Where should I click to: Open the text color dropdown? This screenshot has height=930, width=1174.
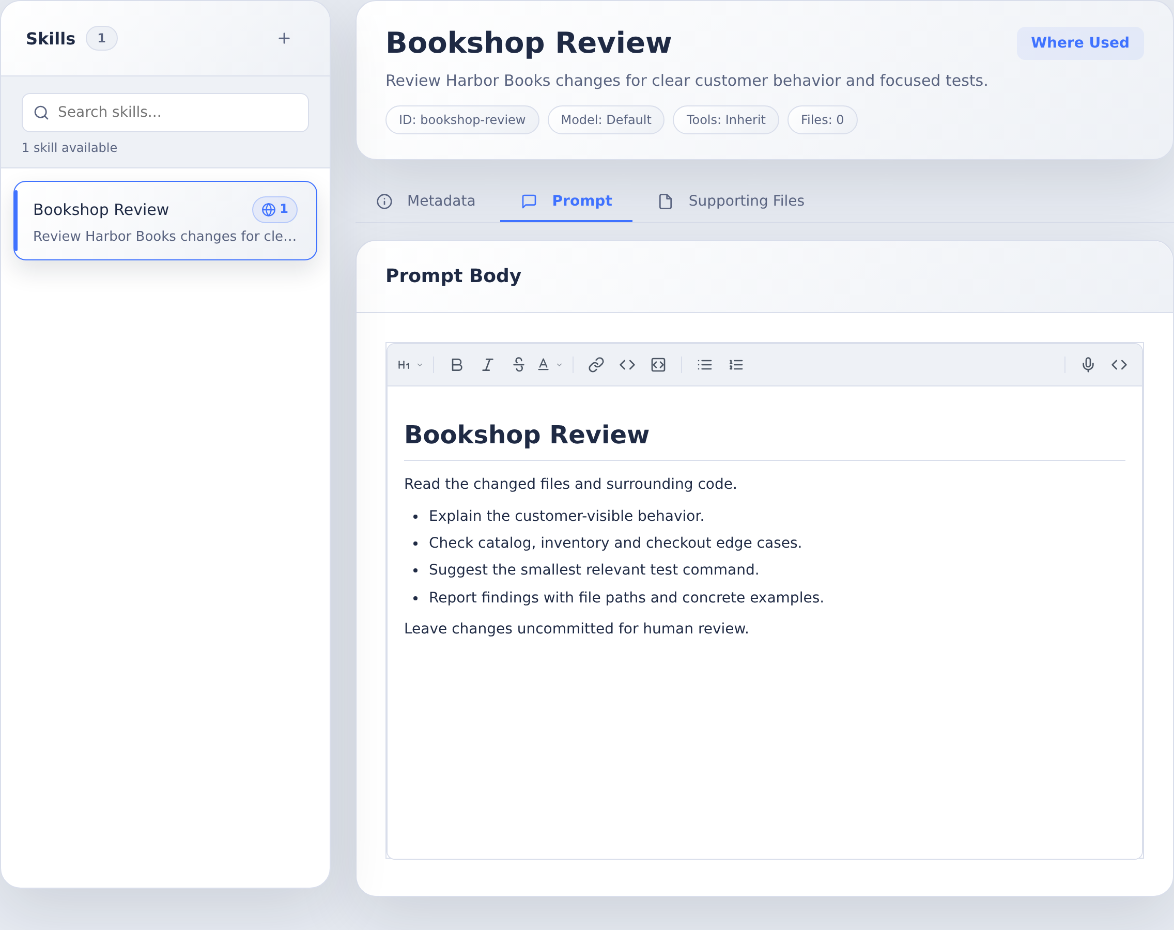click(549, 365)
